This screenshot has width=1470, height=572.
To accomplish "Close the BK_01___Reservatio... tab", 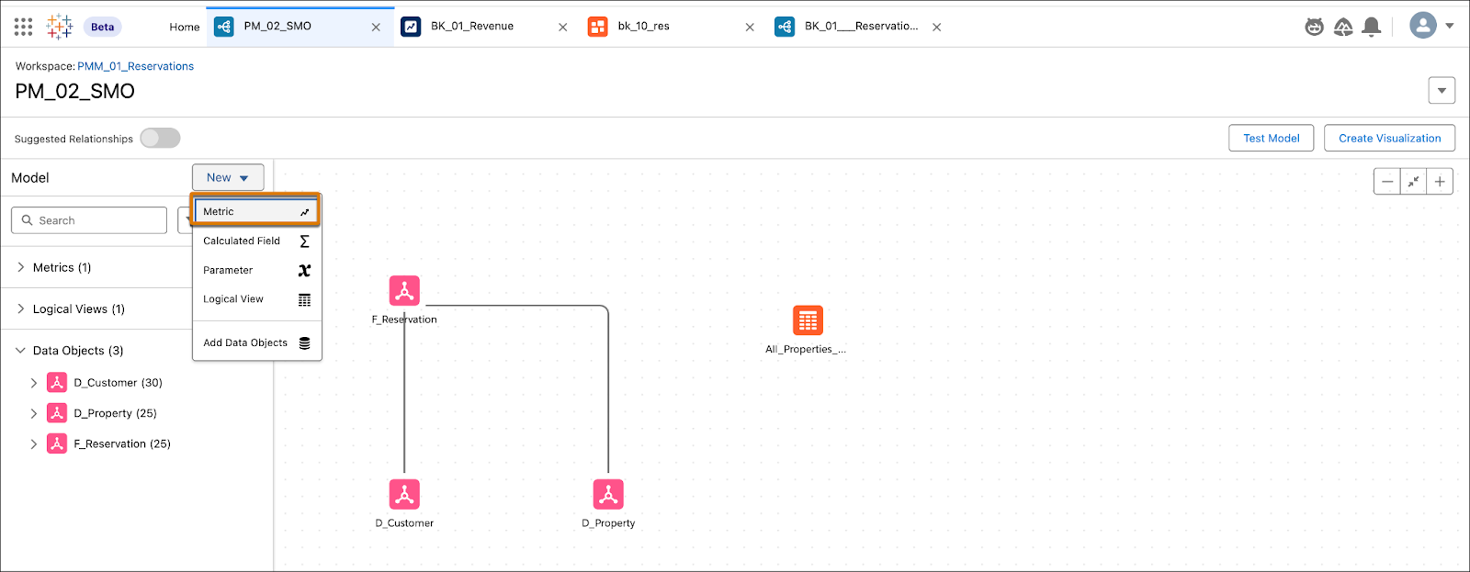I will click(937, 28).
